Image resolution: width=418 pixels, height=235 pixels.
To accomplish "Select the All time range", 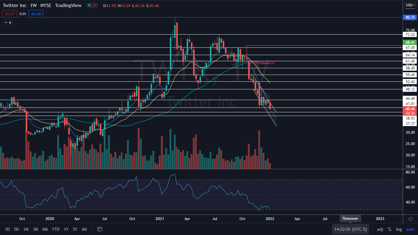I will click(84, 229).
